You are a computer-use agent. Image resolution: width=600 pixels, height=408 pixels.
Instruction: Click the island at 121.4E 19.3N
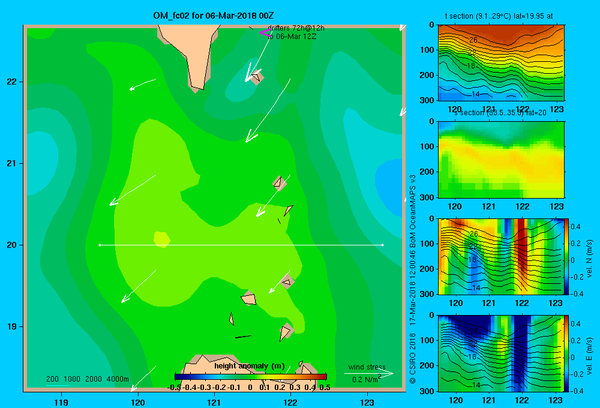(x=249, y=298)
